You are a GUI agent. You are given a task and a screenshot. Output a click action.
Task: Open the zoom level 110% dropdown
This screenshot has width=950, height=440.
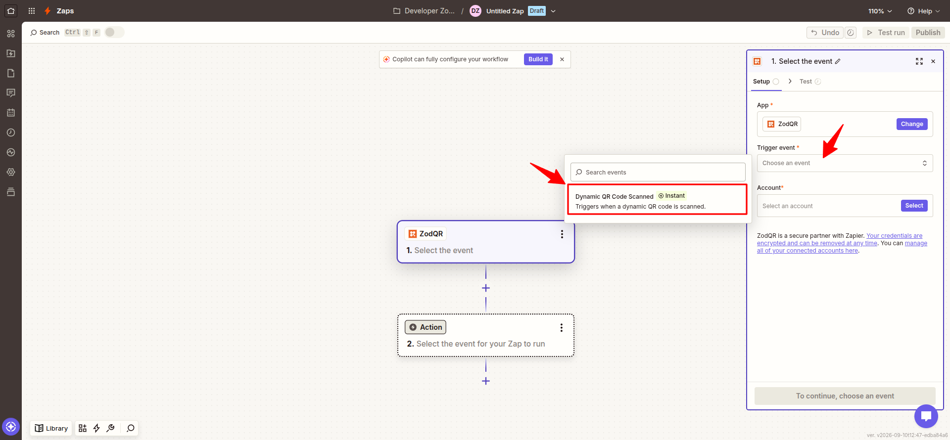[x=880, y=11]
